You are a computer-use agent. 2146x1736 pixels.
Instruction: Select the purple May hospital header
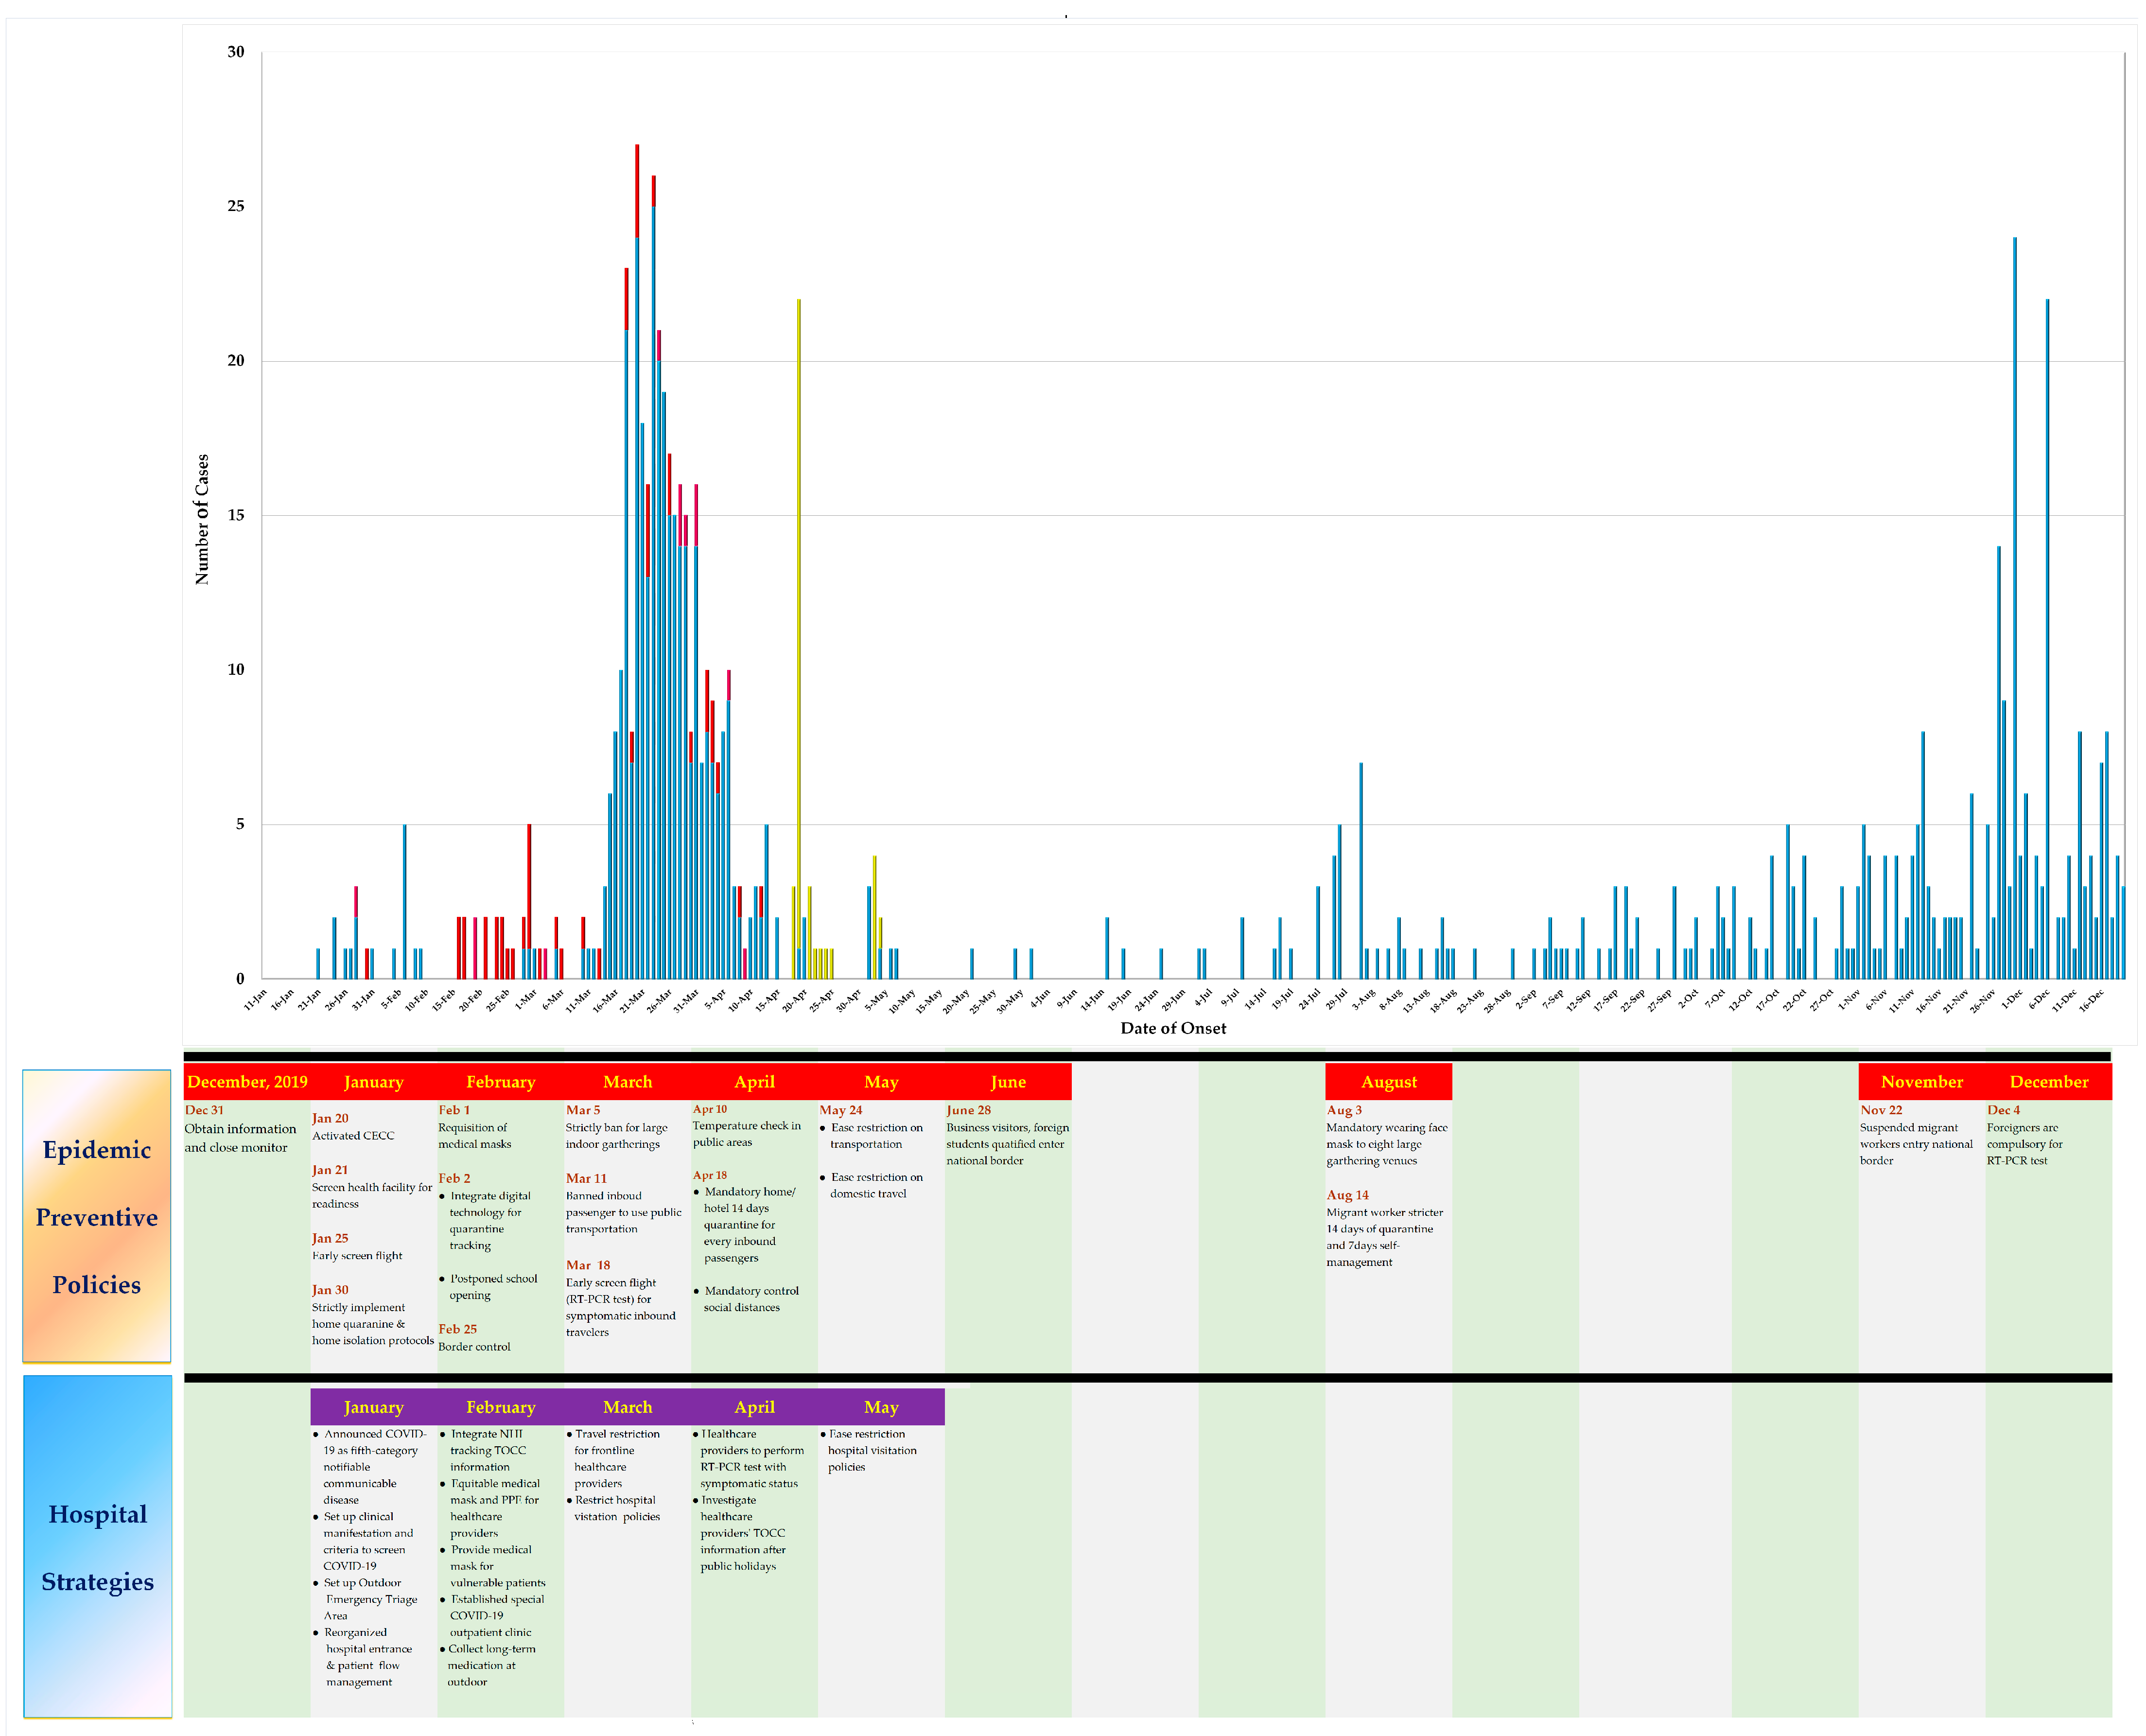click(881, 1407)
